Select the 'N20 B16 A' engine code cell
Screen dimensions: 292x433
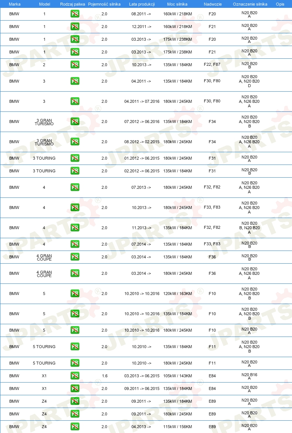[x=249, y=377]
